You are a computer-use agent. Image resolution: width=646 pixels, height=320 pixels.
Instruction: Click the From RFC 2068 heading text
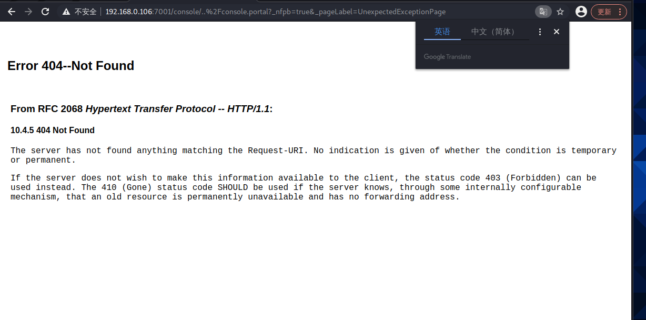point(142,109)
